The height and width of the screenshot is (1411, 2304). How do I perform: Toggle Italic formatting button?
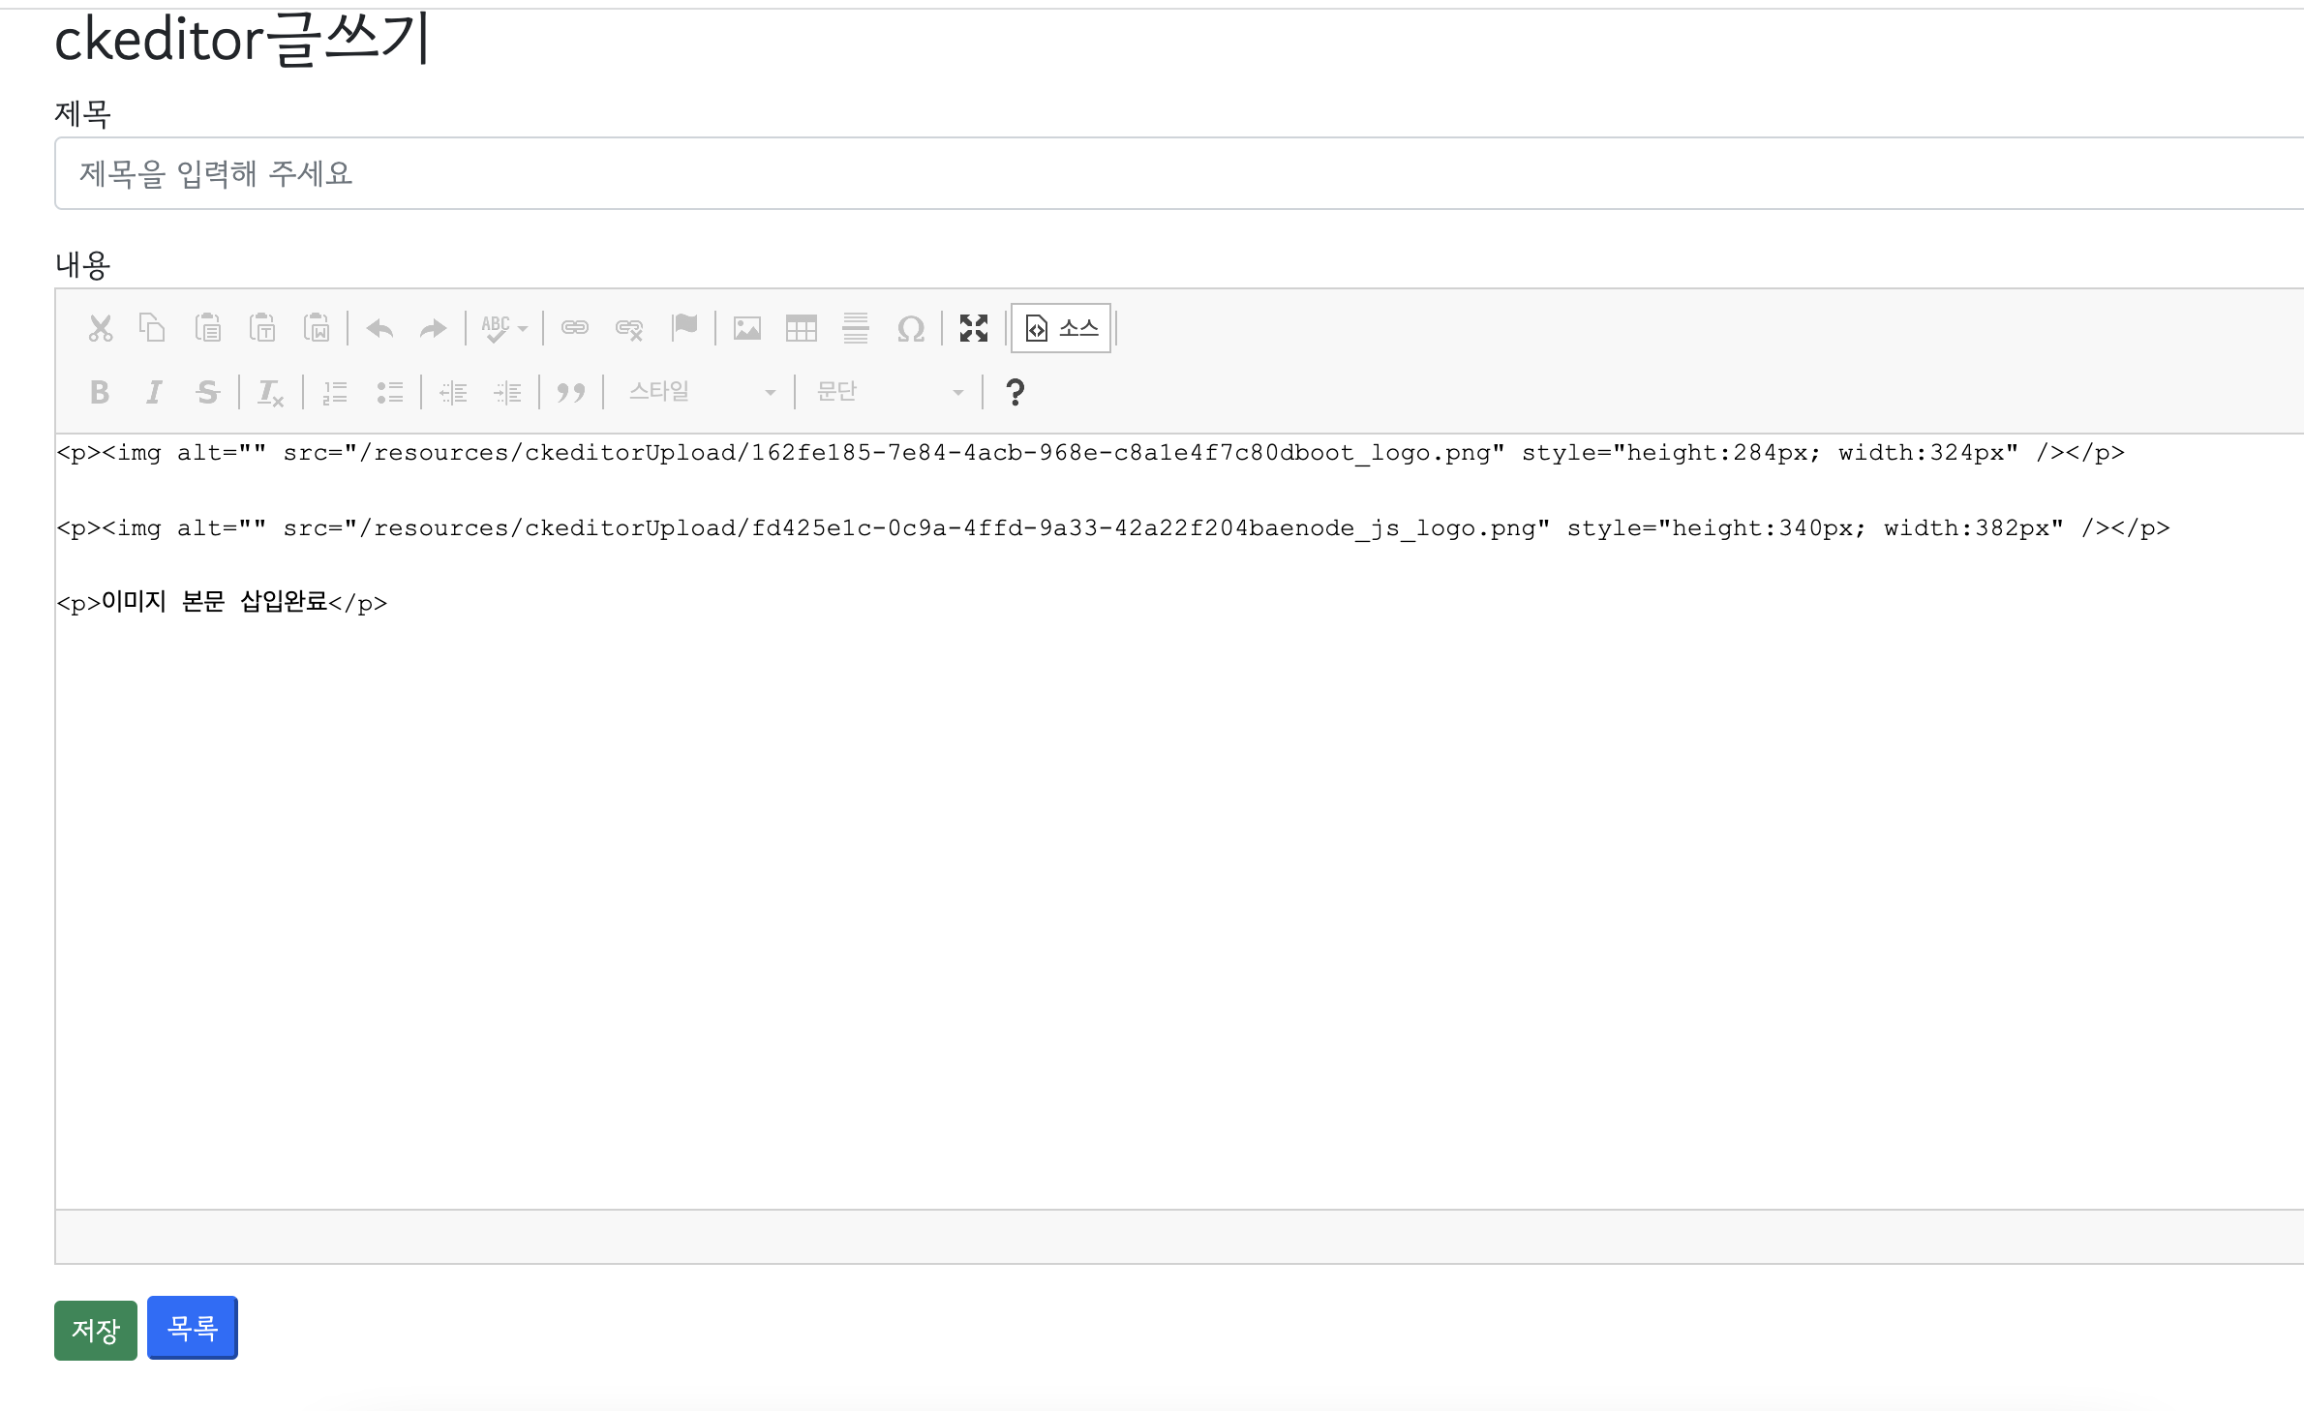[x=153, y=393]
